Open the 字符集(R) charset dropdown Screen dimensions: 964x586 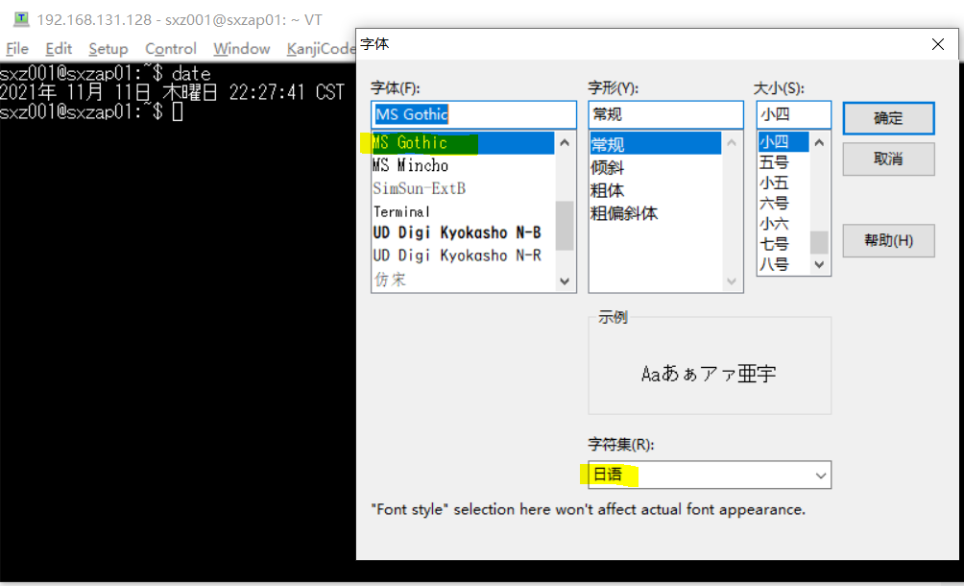coord(710,475)
